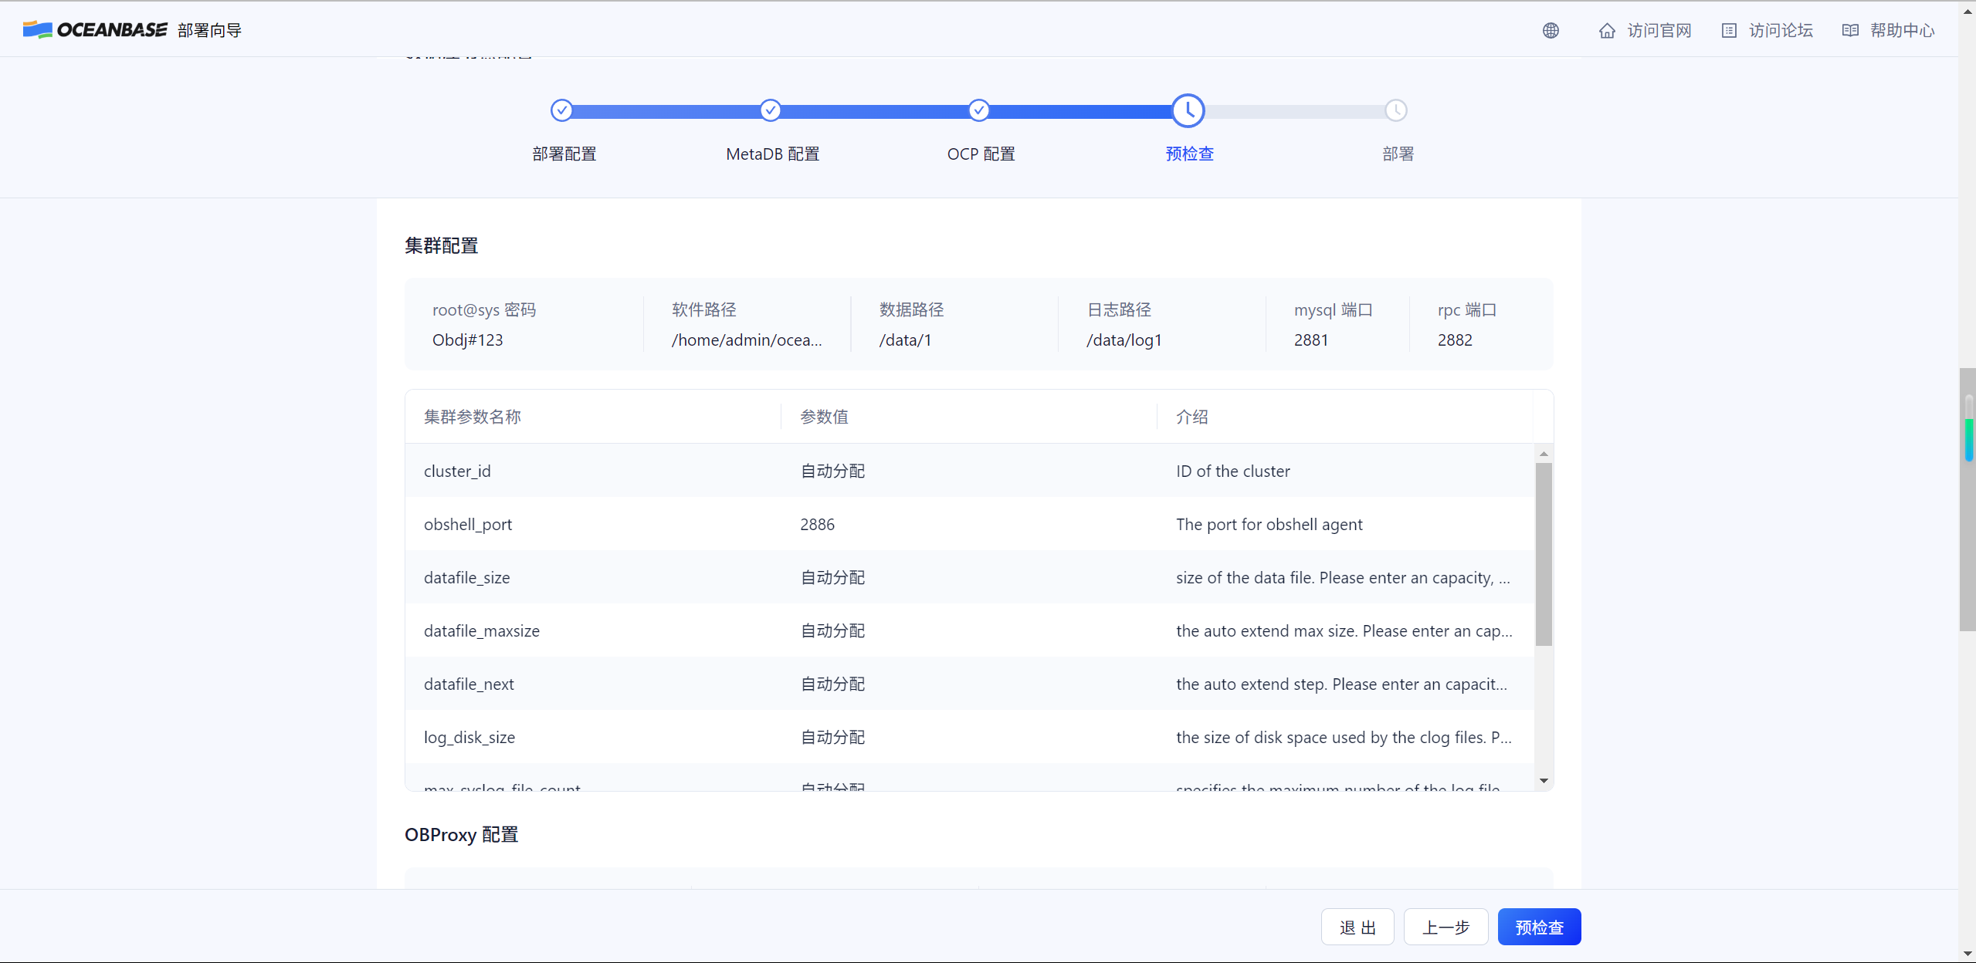Click the cluster parameter table scrollbar thumb

click(1544, 554)
